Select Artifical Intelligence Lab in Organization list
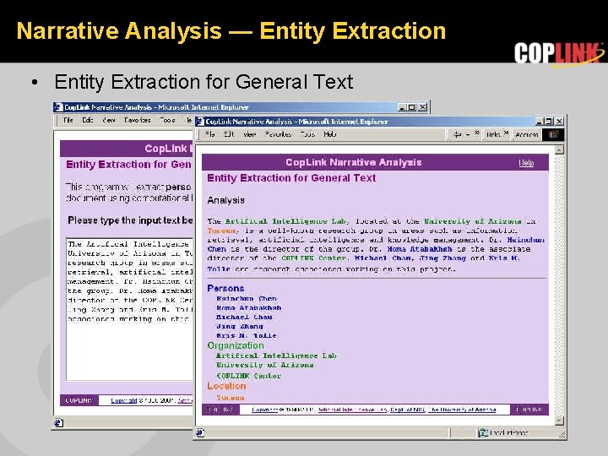608x456 pixels. (276, 356)
